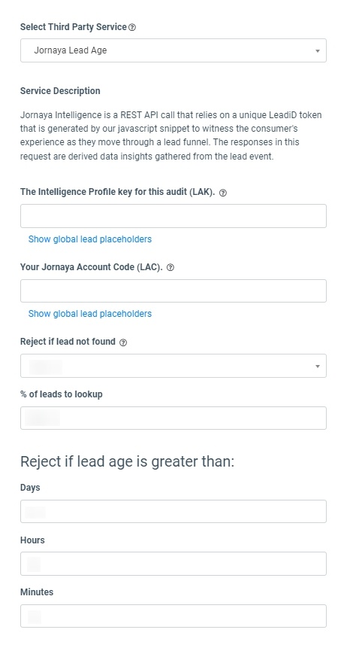Select the Days input box

click(x=173, y=512)
